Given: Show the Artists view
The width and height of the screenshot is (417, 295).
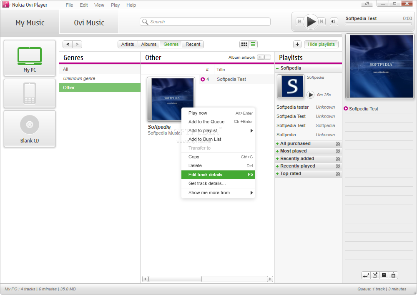Looking at the screenshot, I should point(128,44).
